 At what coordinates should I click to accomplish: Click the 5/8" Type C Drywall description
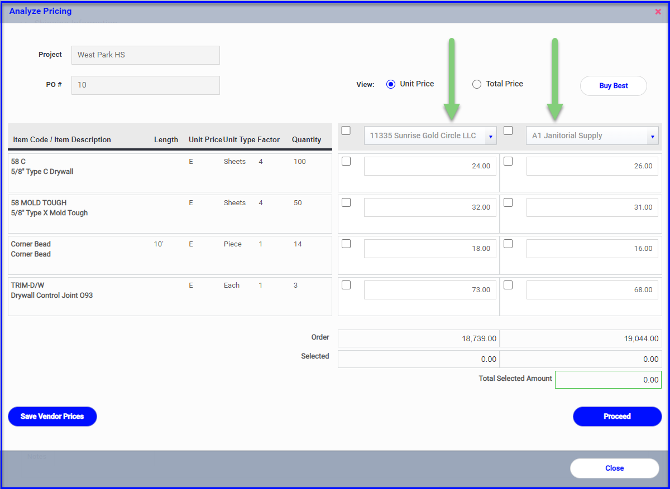(x=42, y=172)
